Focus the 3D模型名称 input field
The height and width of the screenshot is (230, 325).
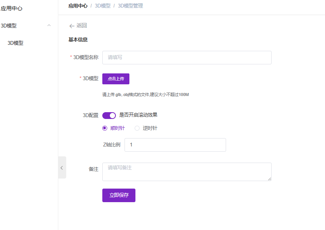[187, 58]
